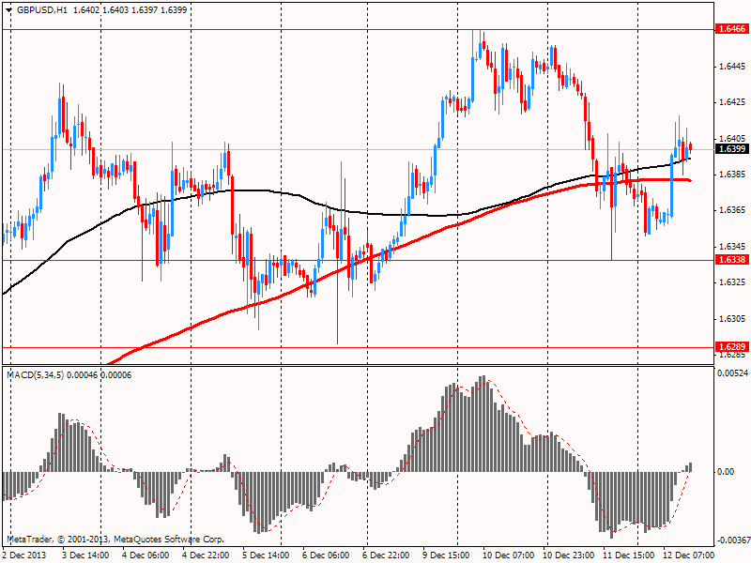Click the MACD values 0.00046 0.00006
The height and width of the screenshot is (563, 751).
100,375
